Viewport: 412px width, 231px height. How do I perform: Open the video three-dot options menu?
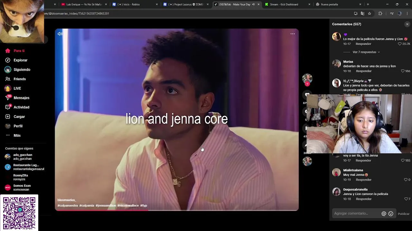click(293, 34)
